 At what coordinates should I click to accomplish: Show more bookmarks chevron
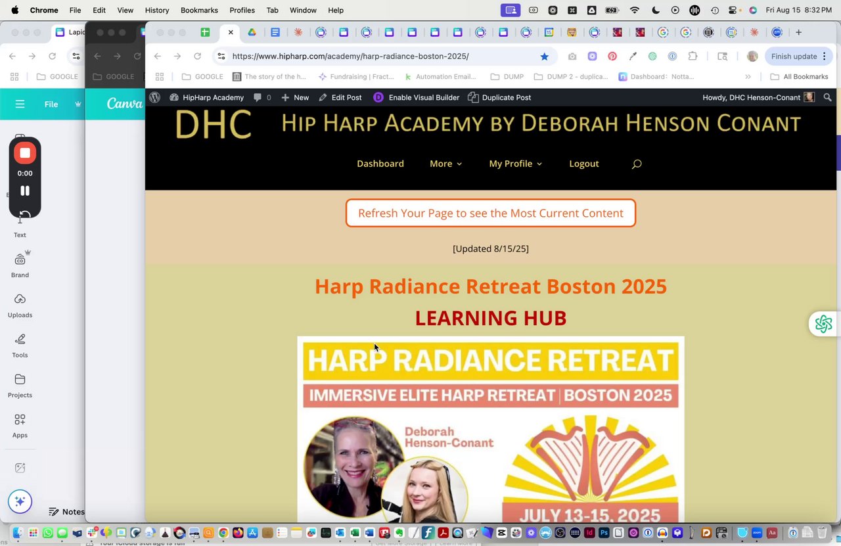point(748,77)
